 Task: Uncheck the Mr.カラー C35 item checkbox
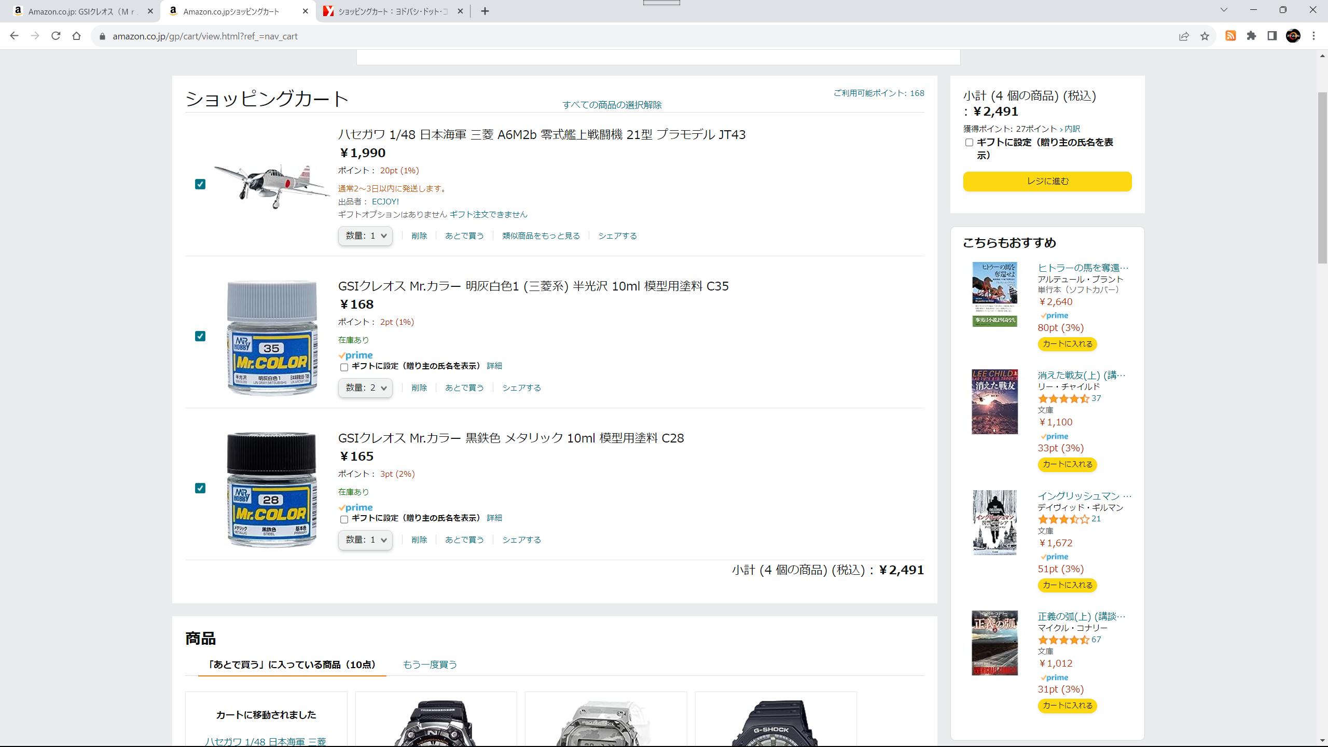pyautogui.click(x=200, y=336)
